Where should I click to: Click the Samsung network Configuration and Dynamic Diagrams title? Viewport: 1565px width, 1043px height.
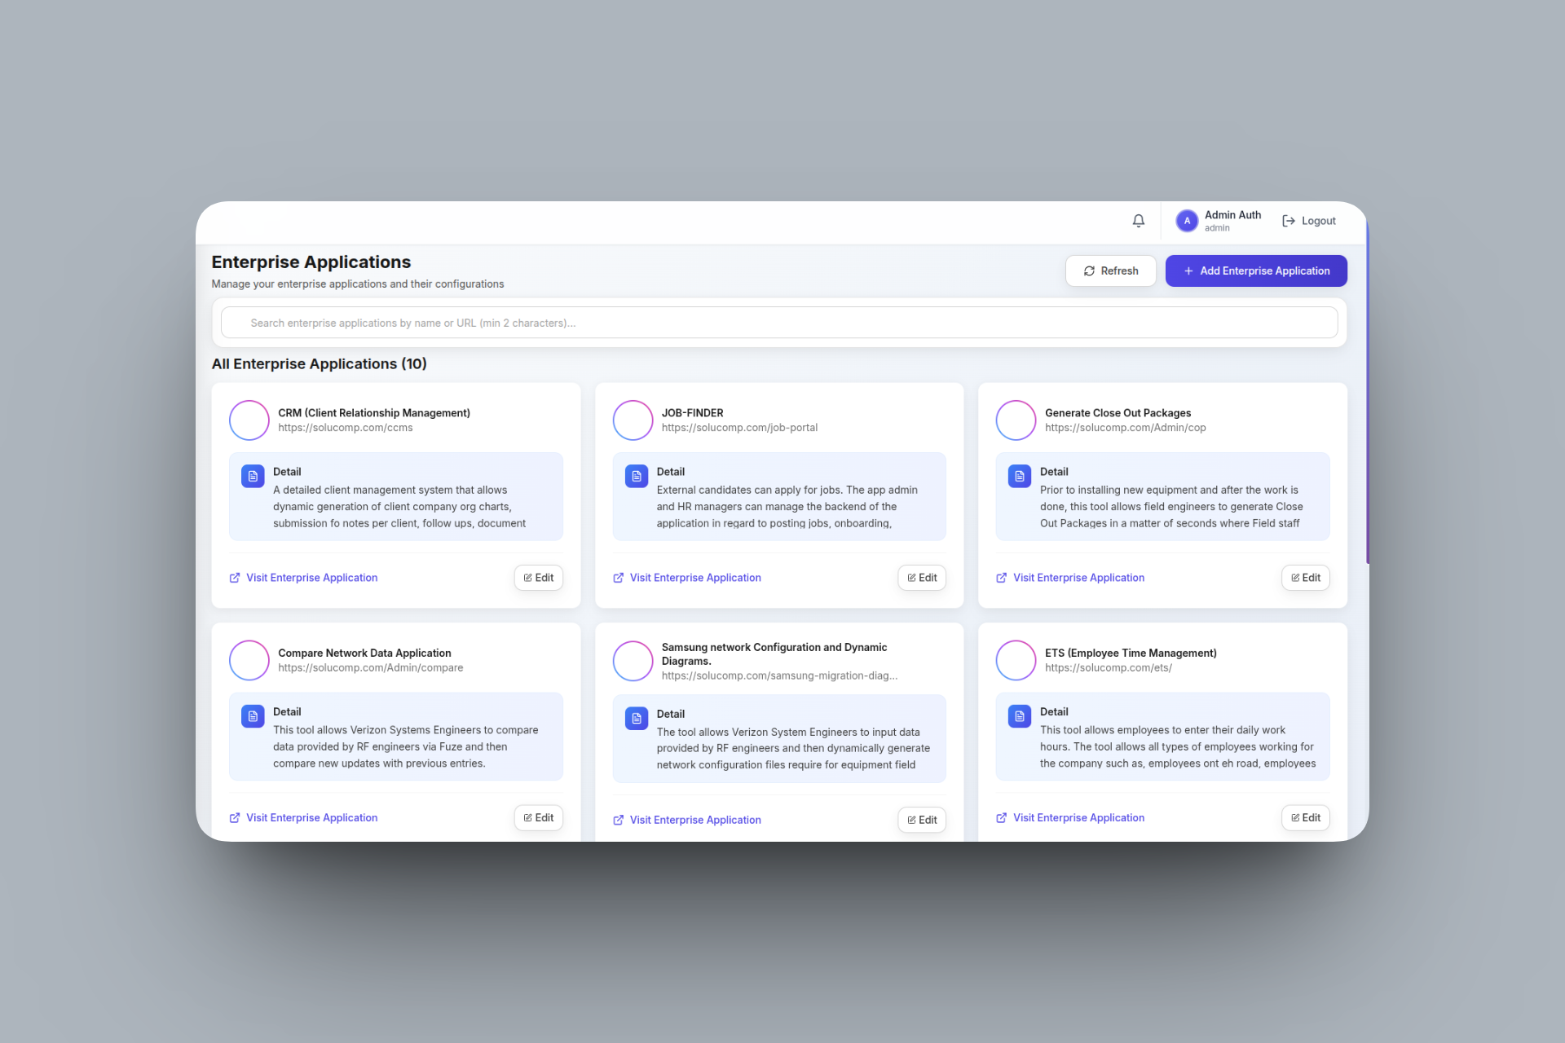pyautogui.click(x=774, y=654)
